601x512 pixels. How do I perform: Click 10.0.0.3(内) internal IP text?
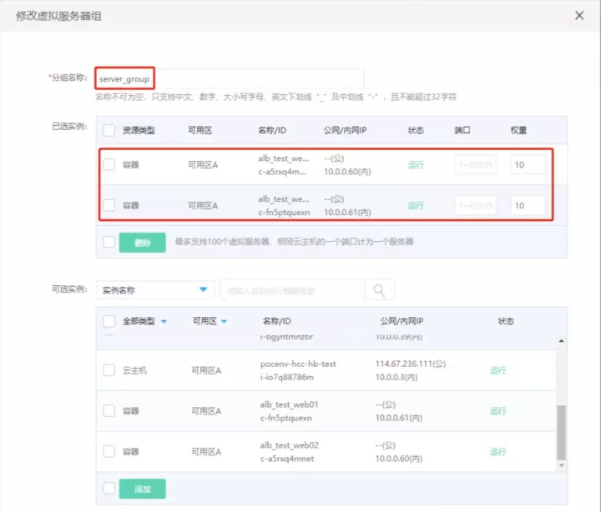pos(396,377)
